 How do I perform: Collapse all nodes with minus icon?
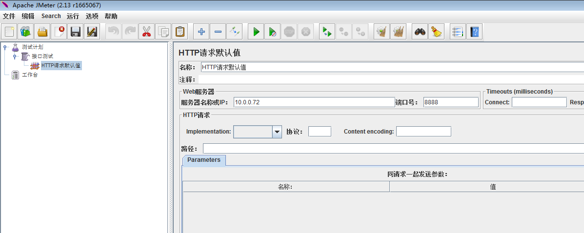pyautogui.click(x=218, y=32)
